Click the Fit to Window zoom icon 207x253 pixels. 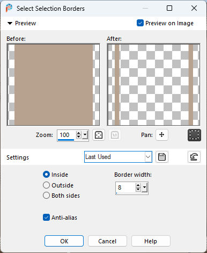tap(99, 135)
